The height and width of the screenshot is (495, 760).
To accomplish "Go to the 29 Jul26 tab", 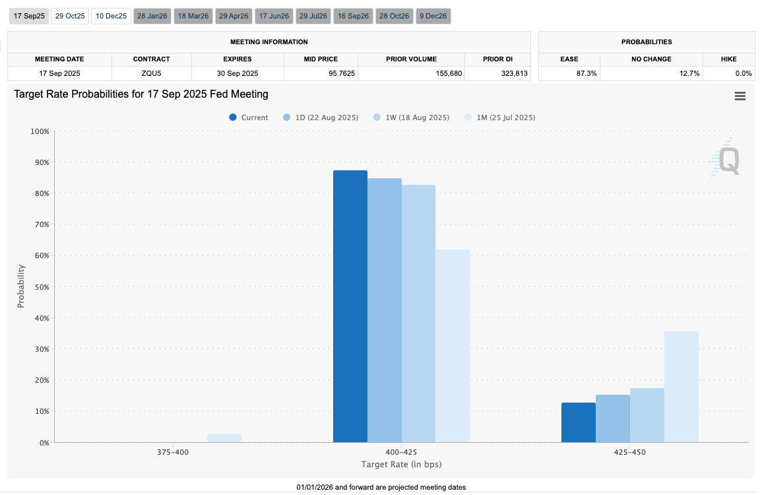I will pyautogui.click(x=313, y=16).
